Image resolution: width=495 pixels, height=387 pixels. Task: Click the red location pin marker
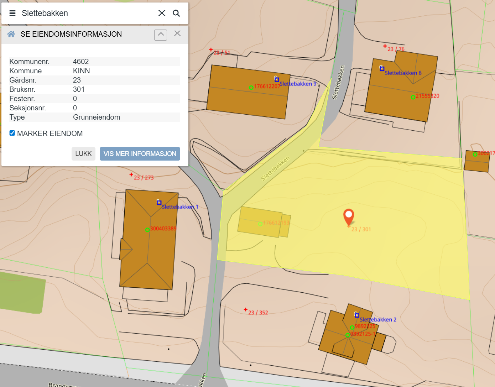tap(348, 216)
